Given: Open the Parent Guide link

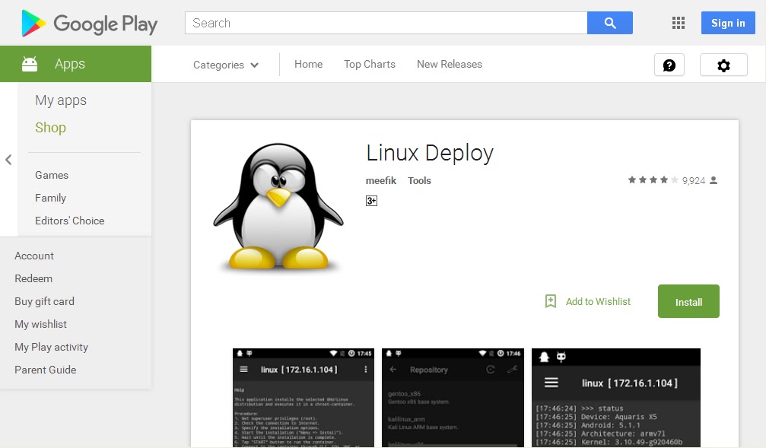Looking at the screenshot, I should coord(46,370).
